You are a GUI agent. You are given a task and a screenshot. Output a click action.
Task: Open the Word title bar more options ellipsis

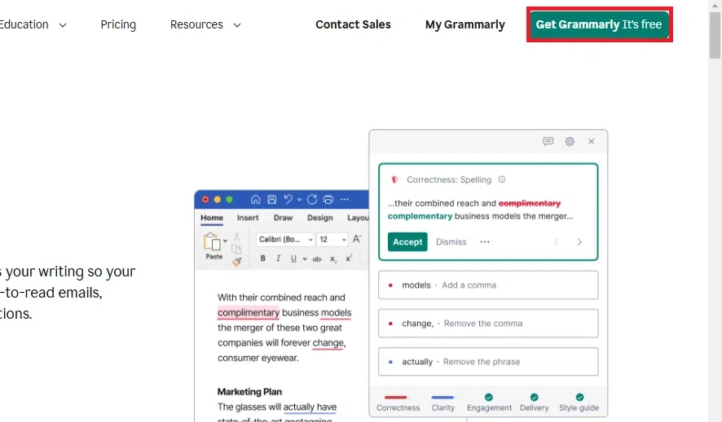pos(345,199)
